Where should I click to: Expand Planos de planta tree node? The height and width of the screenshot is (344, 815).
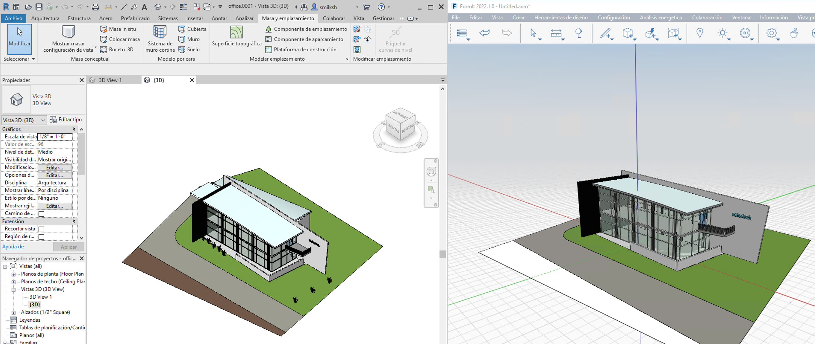click(x=14, y=274)
